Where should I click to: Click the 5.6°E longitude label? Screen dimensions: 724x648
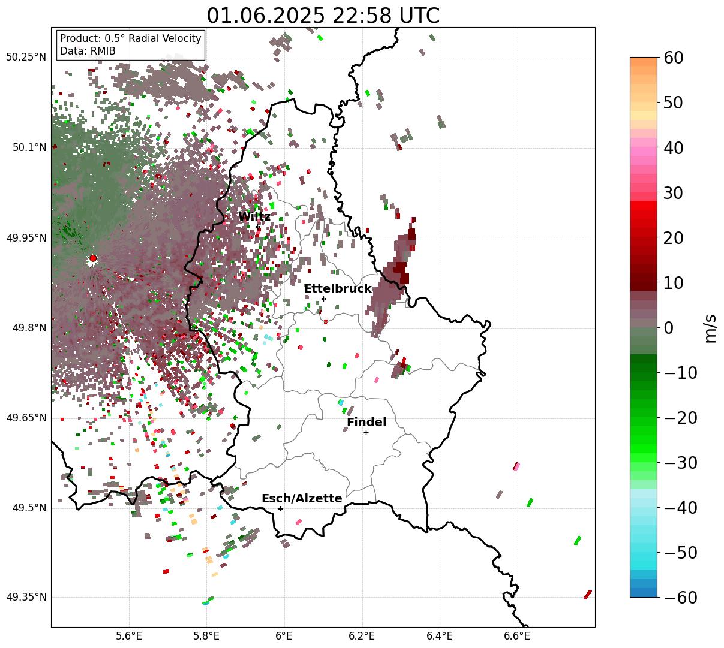click(129, 636)
